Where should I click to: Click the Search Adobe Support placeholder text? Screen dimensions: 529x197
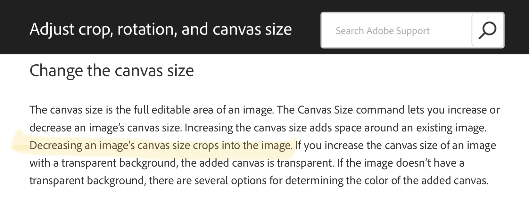pos(382,30)
